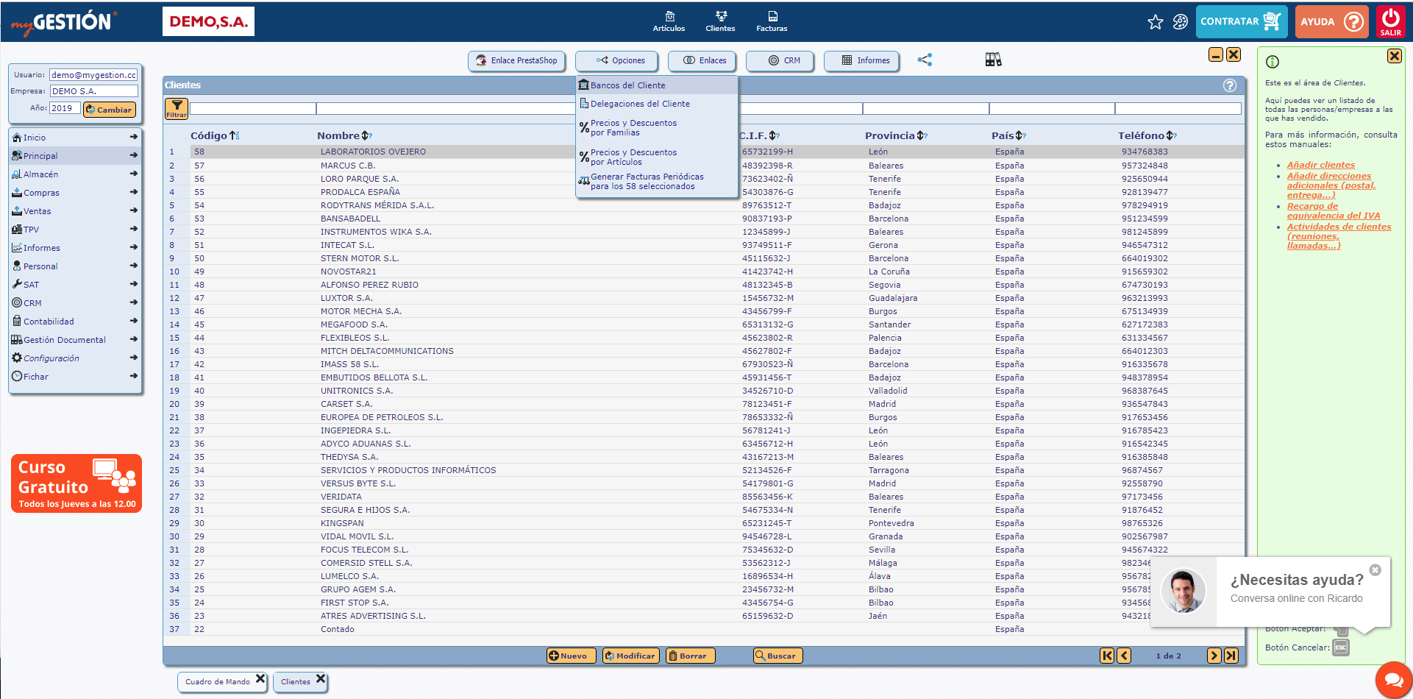Screen dimensions: 1413x699
Task: Open Actividades de clientes manual link
Action: click(1339, 236)
